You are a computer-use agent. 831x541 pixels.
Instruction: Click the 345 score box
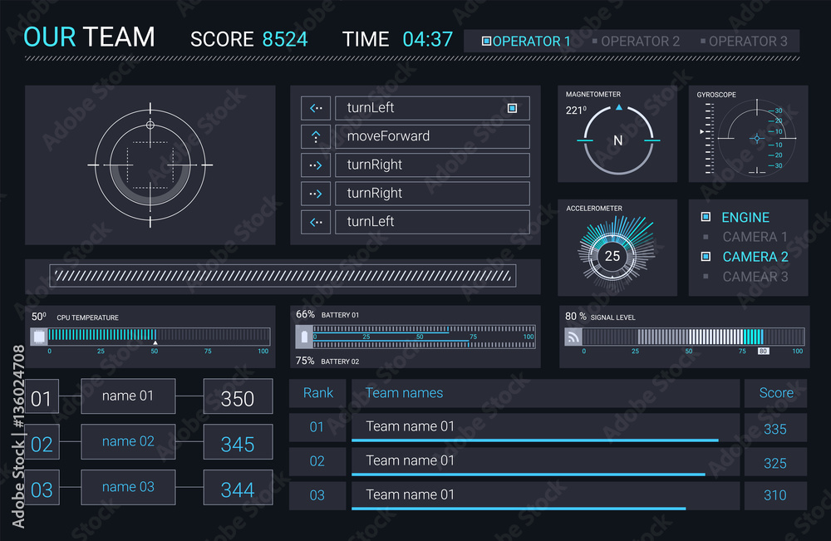(238, 442)
